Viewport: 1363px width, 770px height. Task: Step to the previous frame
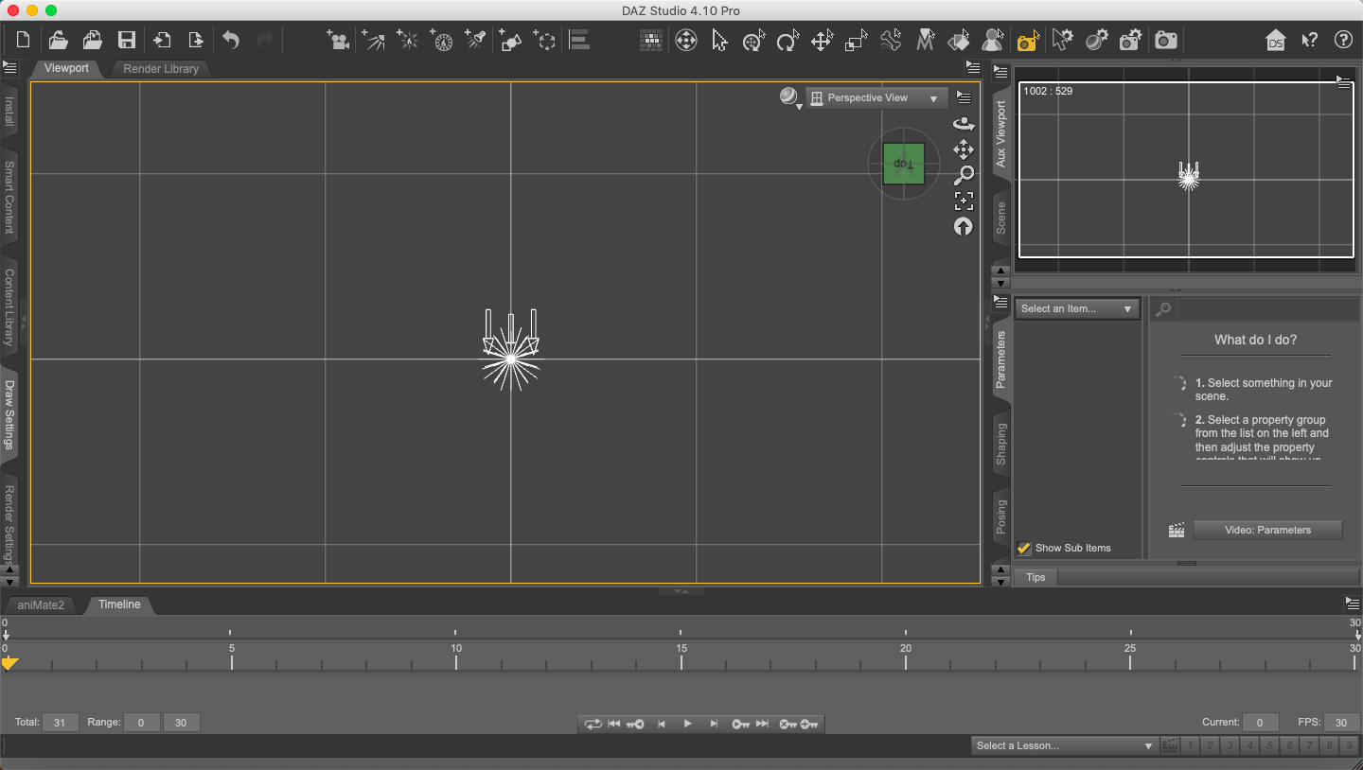pyautogui.click(x=662, y=724)
